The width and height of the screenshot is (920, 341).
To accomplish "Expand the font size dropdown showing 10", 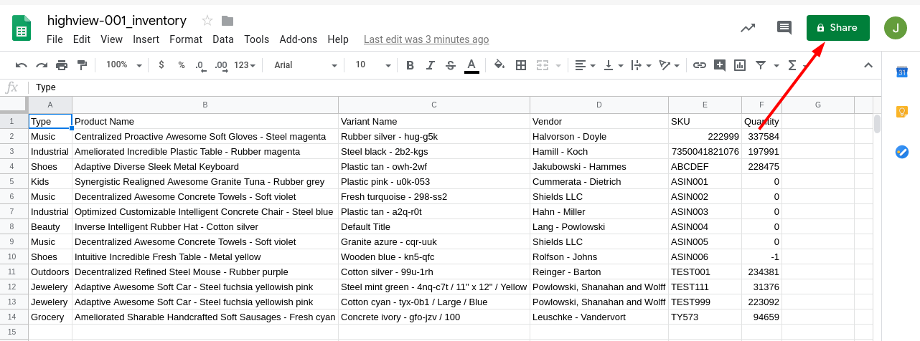I will [370, 65].
